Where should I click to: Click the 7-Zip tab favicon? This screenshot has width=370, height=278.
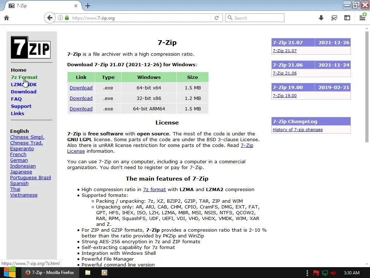tap(11, 6)
